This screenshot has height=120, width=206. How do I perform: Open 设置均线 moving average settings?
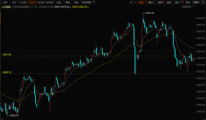point(187,7)
